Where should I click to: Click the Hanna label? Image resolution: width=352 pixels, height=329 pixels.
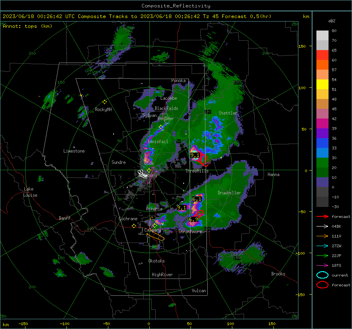click(x=273, y=174)
